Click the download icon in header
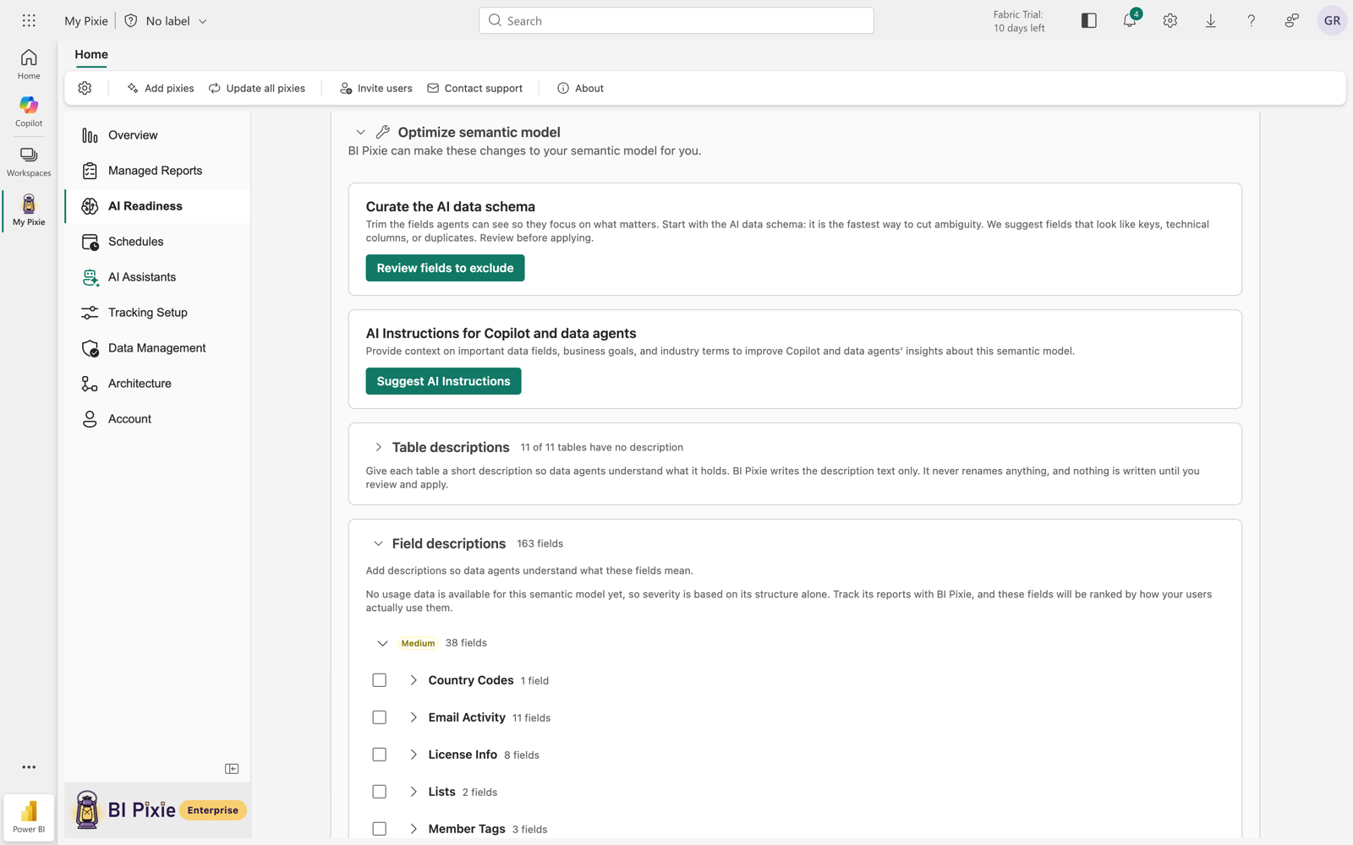This screenshot has width=1353, height=845. coord(1211,20)
